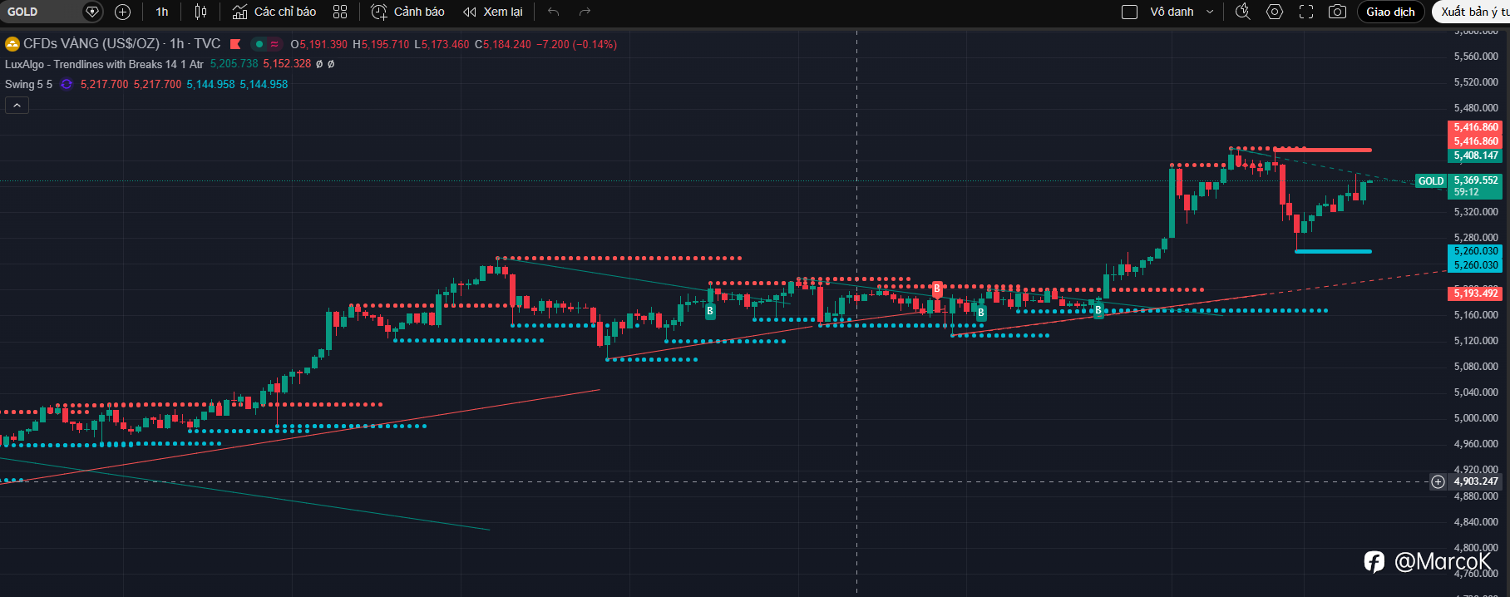
Task: Click the redo arrow icon
Action: [x=585, y=12]
